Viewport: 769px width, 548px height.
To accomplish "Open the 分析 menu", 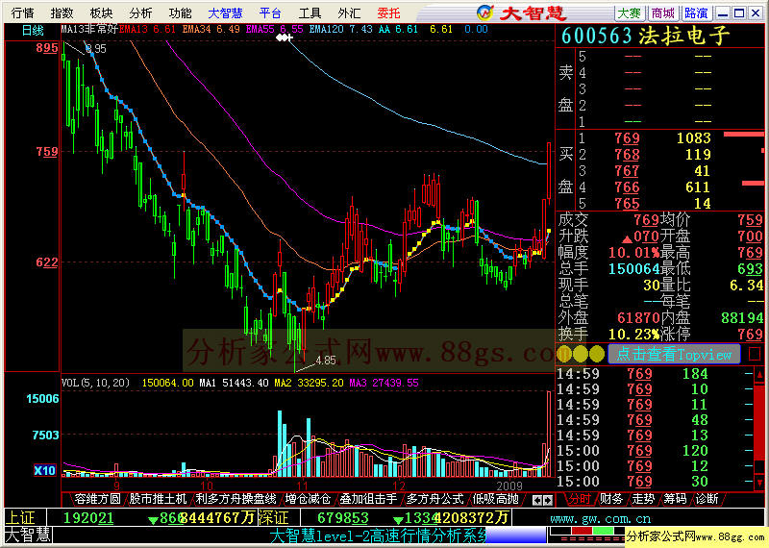I will click(x=140, y=13).
